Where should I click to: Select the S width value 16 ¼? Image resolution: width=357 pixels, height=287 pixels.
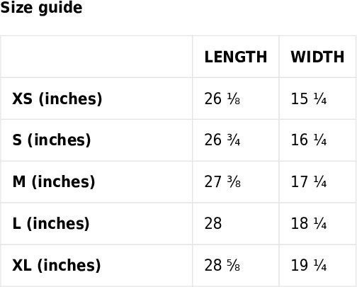pos(309,140)
